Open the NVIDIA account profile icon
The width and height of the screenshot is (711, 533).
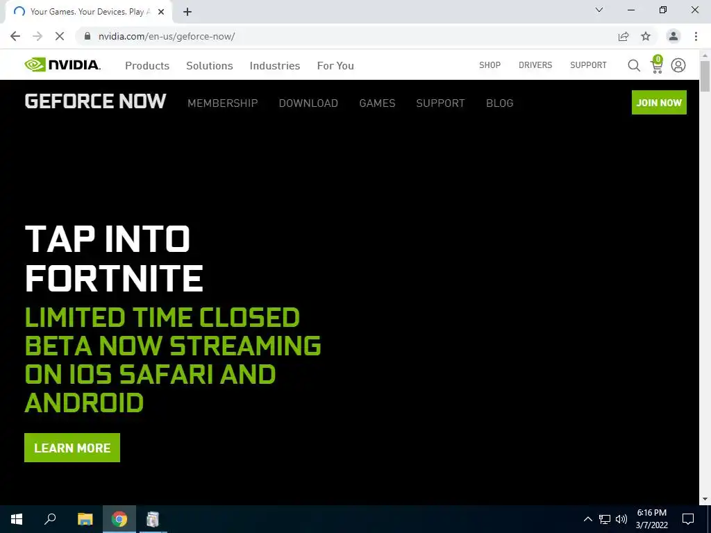678,66
